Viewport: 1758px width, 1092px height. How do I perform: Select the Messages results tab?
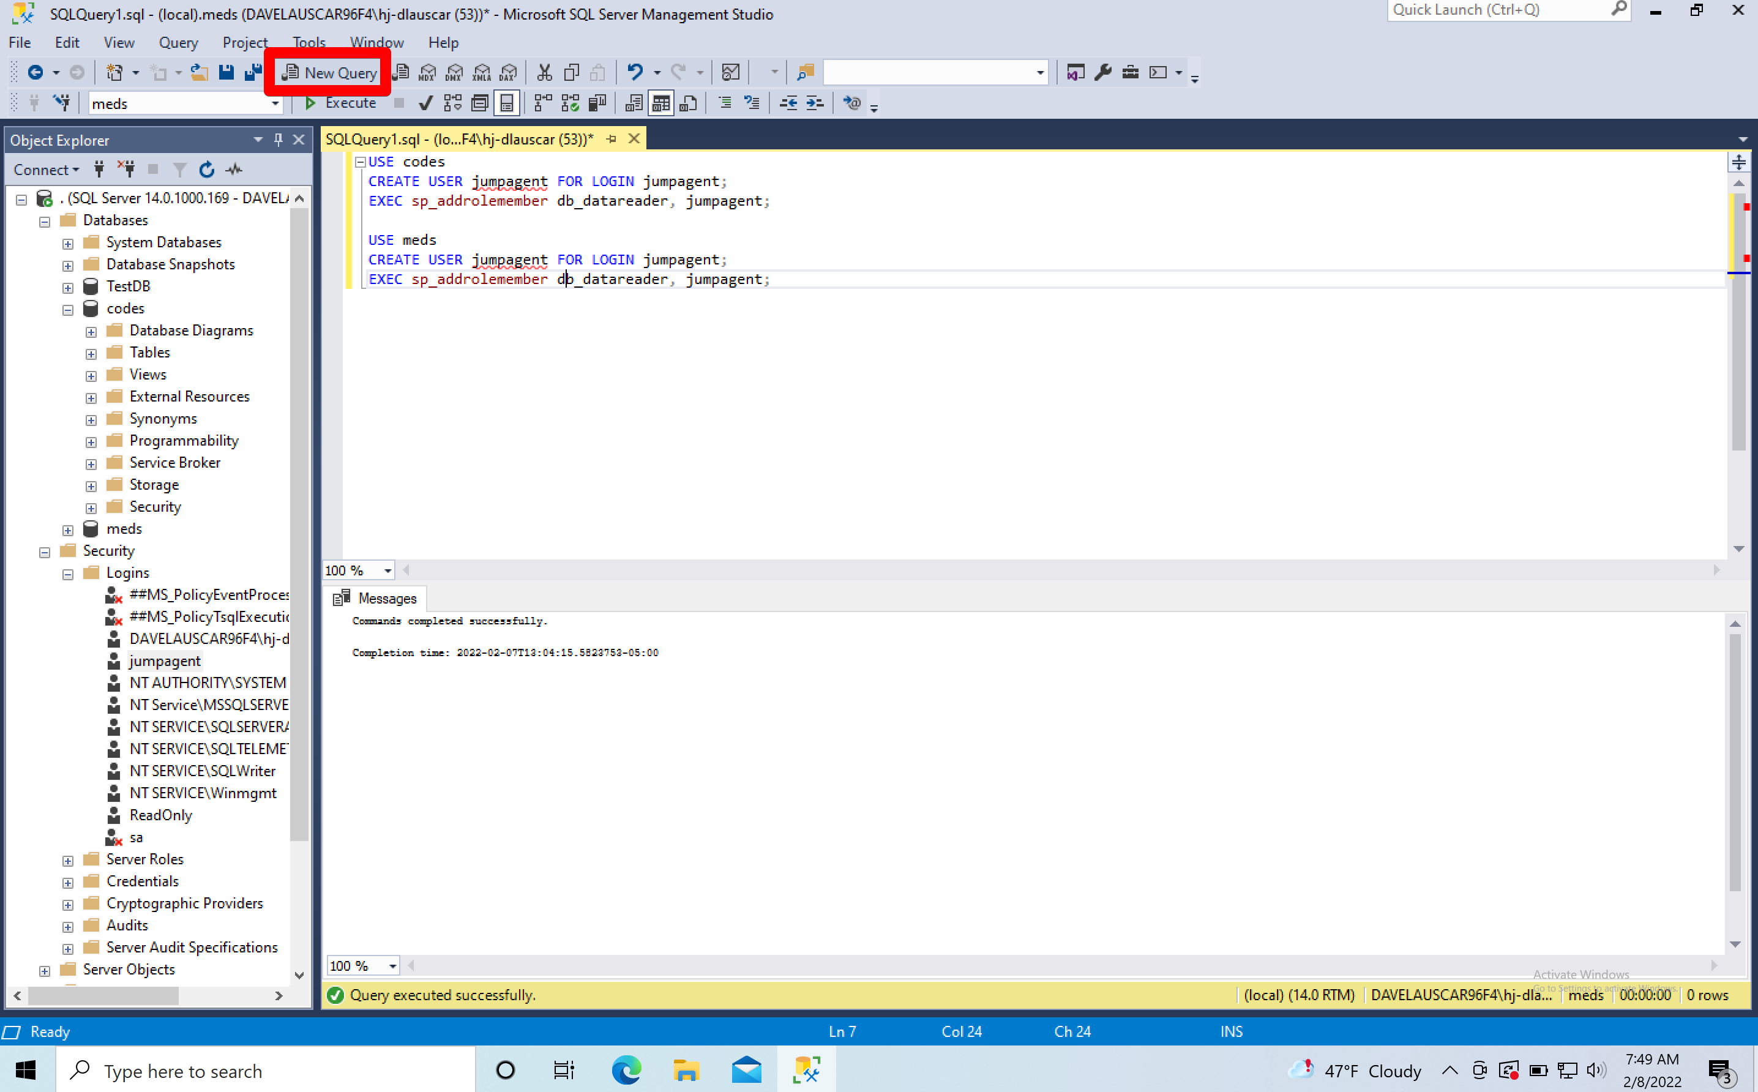[376, 598]
